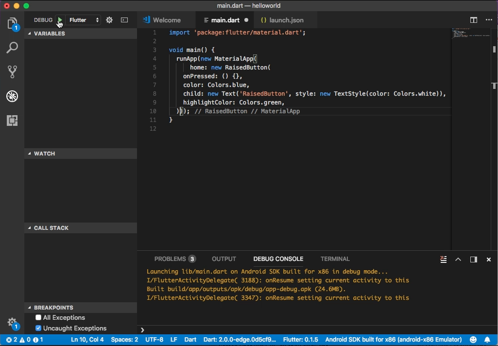Collapse the BREAKPOINTS section
Screen dimensions: 498x346
coord(81,308)
